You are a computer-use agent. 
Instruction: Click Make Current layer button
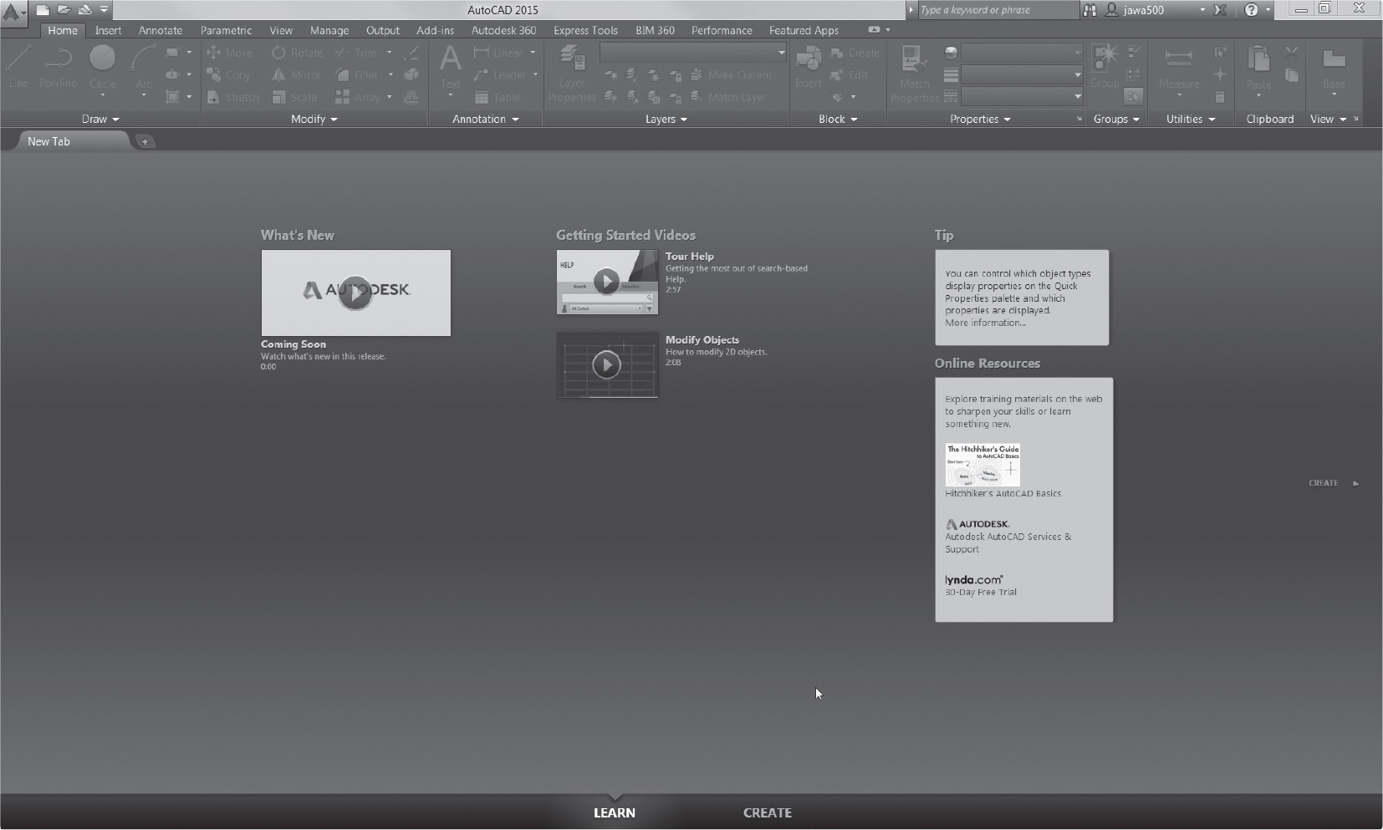pyautogui.click(x=731, y=75)
